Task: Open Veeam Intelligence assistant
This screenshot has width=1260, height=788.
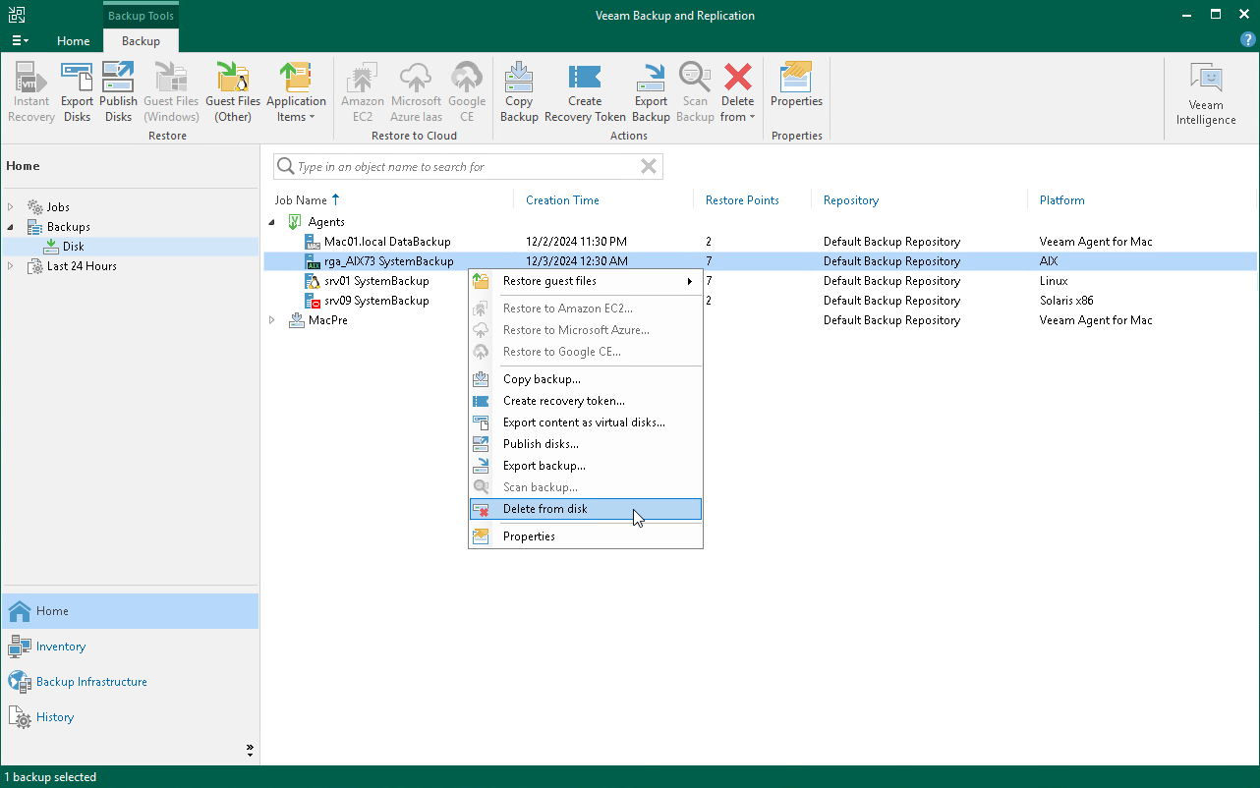Action: [x=1206, y=95]
